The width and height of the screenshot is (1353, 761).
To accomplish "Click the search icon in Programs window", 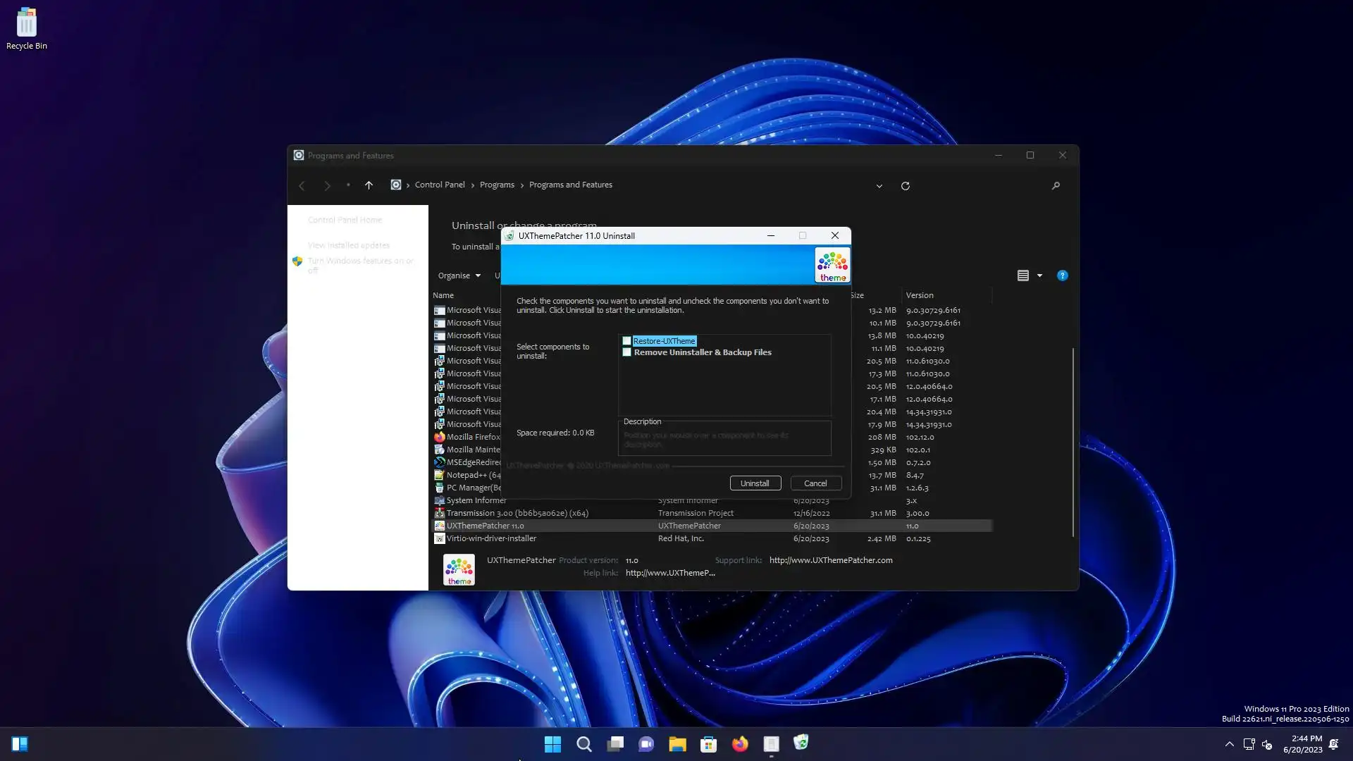I will tap(1056, 186).
